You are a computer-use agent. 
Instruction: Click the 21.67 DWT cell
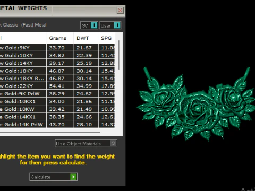click(86, 48)
